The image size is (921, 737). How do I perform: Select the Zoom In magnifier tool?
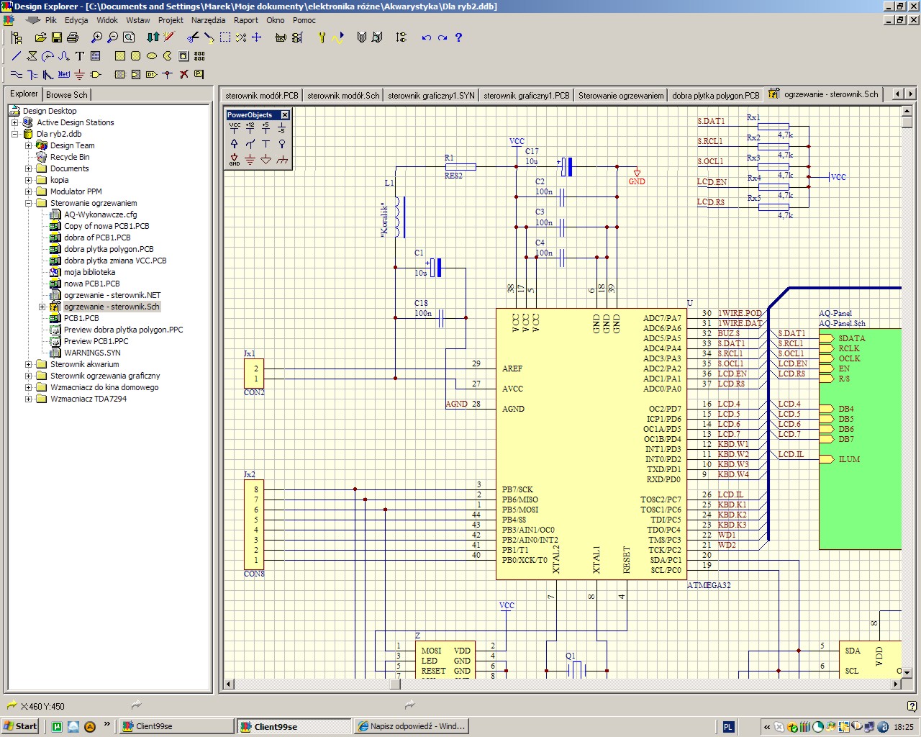pyautogui.click(x=97, y=37)
